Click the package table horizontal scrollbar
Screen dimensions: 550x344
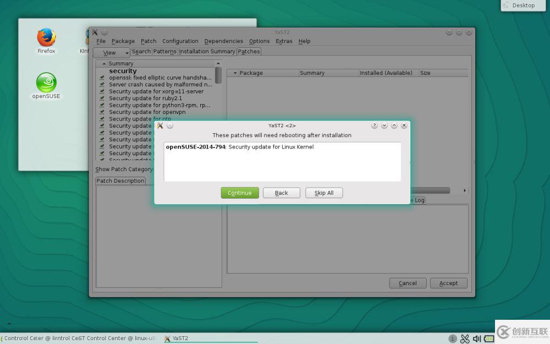coord(430,190)
